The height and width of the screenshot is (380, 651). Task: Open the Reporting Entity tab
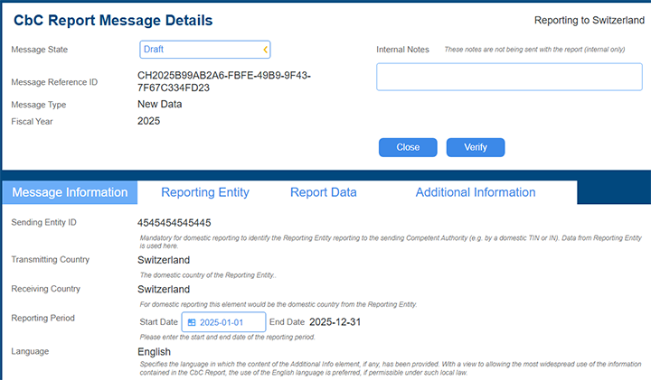[x=205, y=192]
